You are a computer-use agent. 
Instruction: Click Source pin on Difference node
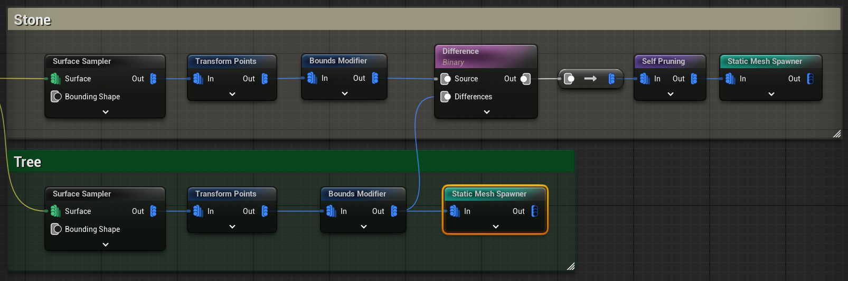(446, 79)
